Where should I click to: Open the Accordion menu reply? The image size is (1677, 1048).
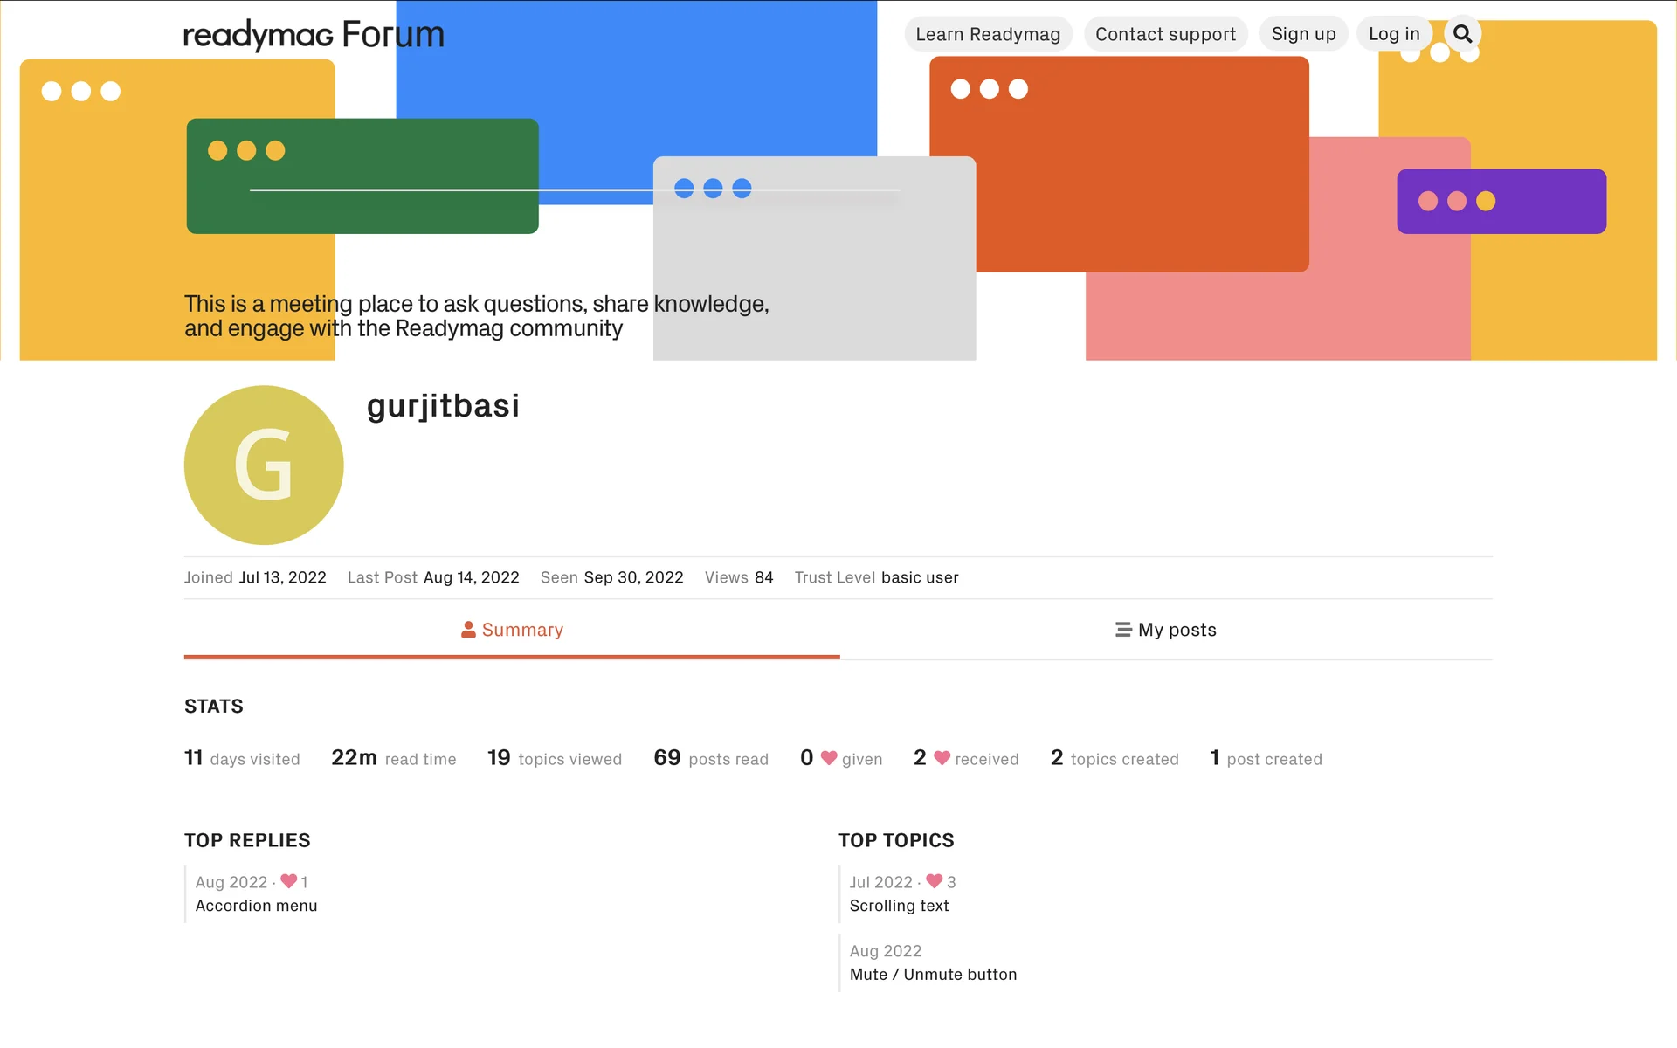[x=256, y=906]
